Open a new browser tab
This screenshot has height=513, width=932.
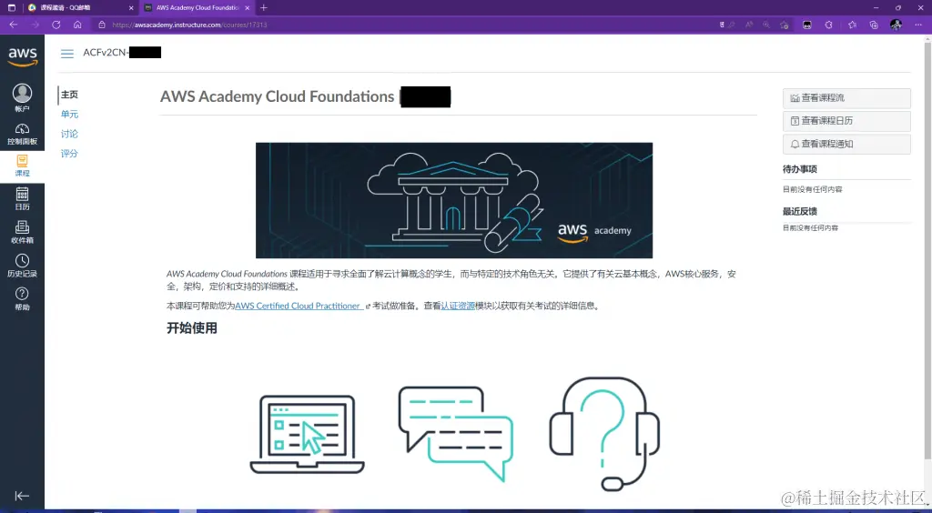[264, 7]
